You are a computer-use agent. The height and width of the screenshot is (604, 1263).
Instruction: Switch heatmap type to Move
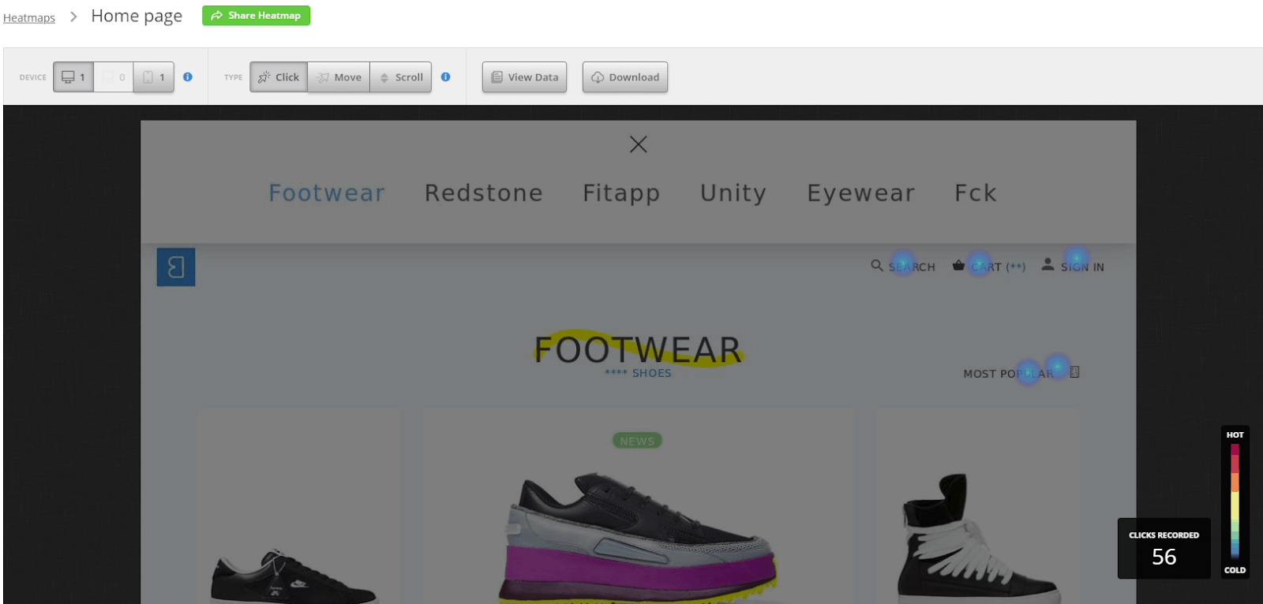pos(339,77)
